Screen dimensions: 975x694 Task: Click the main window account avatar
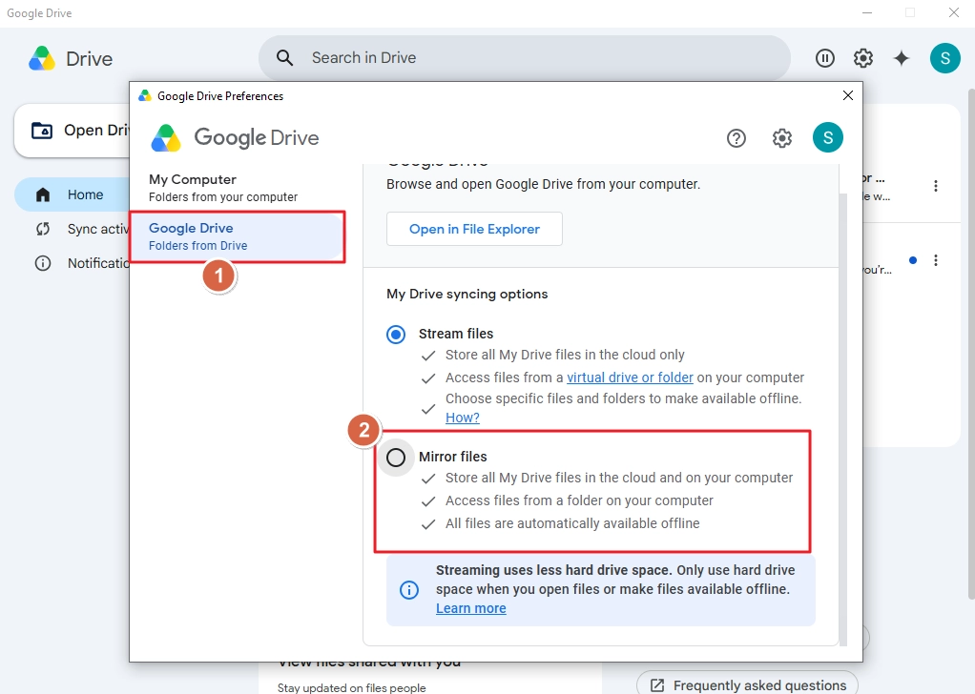click(x=944, y=58)
